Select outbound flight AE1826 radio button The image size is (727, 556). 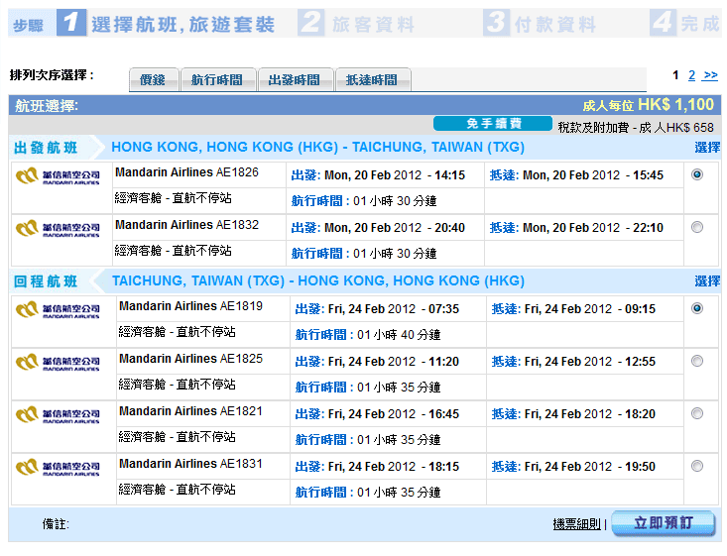tap(697, 174)
